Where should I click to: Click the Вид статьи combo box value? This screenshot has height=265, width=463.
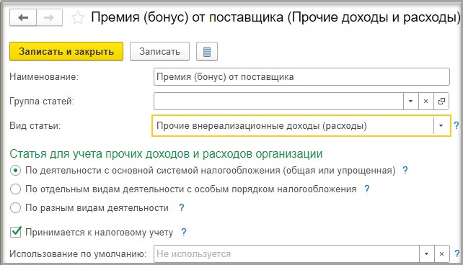(x=293, y=125)
